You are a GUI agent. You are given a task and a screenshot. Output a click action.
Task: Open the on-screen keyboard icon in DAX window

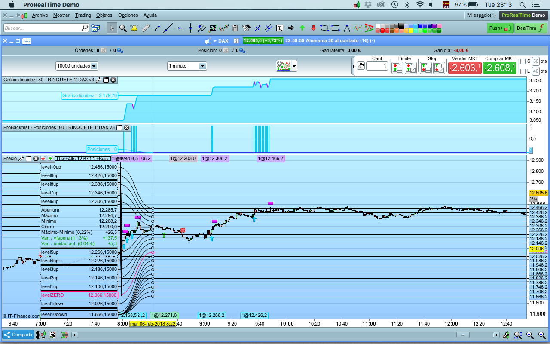point(27,41)
